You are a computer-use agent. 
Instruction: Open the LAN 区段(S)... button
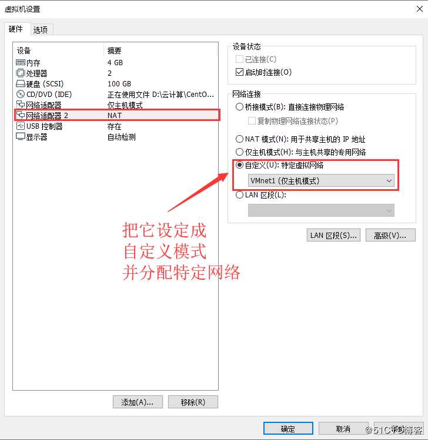click(333, 235)
